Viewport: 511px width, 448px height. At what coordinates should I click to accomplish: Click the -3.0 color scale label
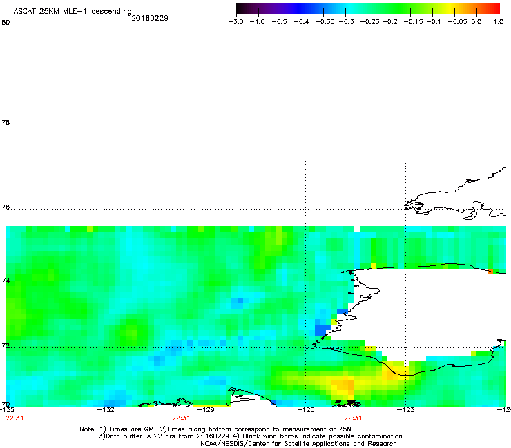click(x=235, y=22)
